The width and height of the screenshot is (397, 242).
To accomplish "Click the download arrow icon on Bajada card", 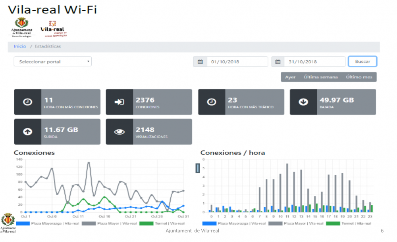I will click(x=303, y=102).
